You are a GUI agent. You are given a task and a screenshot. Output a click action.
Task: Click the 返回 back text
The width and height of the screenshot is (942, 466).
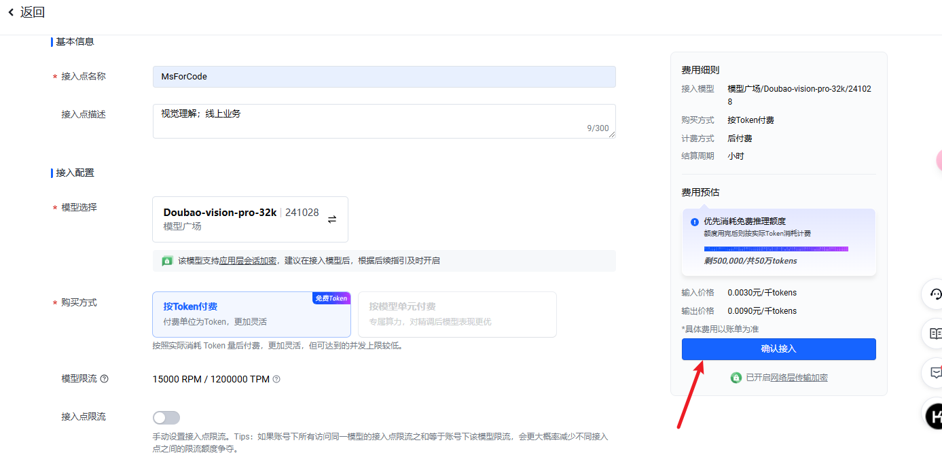[33, 12]
